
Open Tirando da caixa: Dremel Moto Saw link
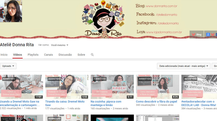pos(65,103)
